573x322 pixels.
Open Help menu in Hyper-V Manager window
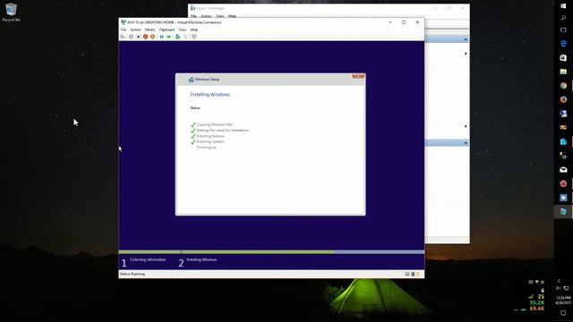232,16
